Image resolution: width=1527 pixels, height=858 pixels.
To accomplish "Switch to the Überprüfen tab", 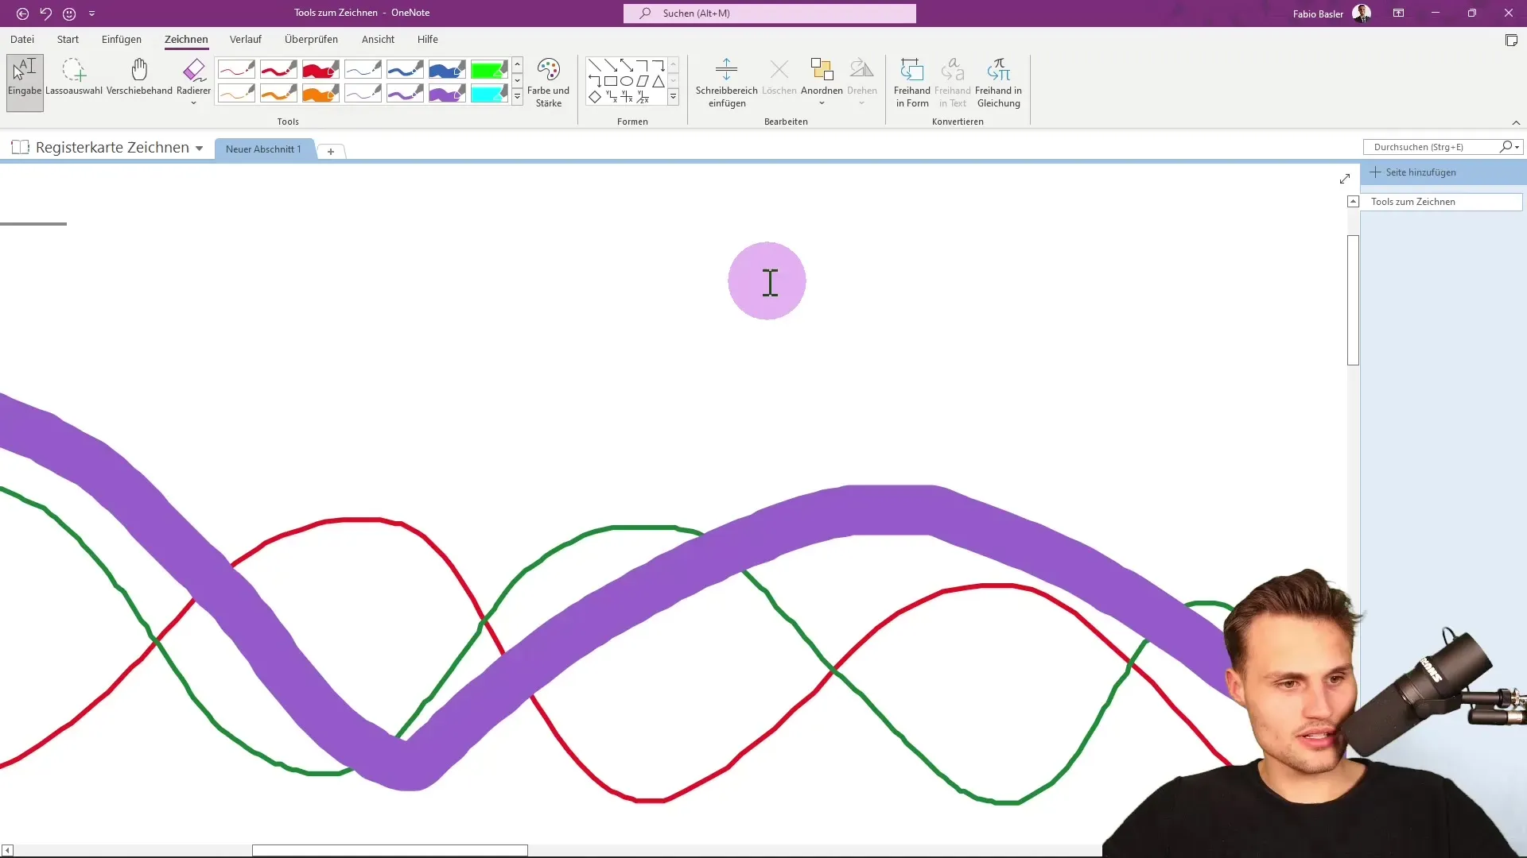I will pyautogui.click(x=311, y=39).
